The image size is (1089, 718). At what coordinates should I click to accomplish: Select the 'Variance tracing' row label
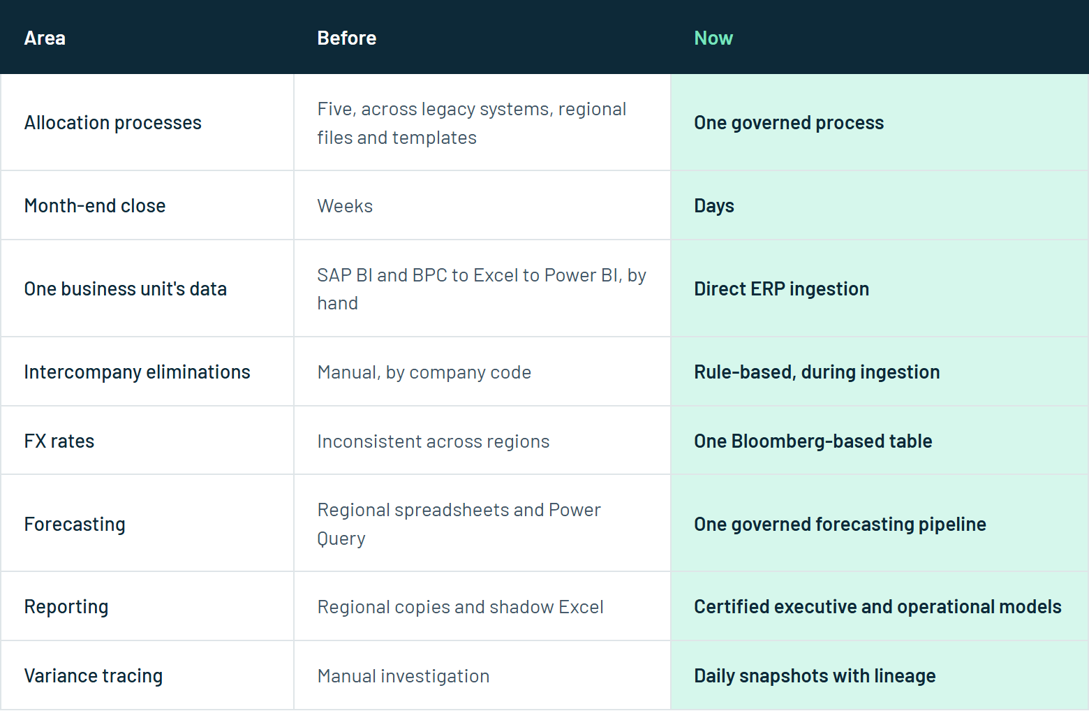click(x=94, y=676)
